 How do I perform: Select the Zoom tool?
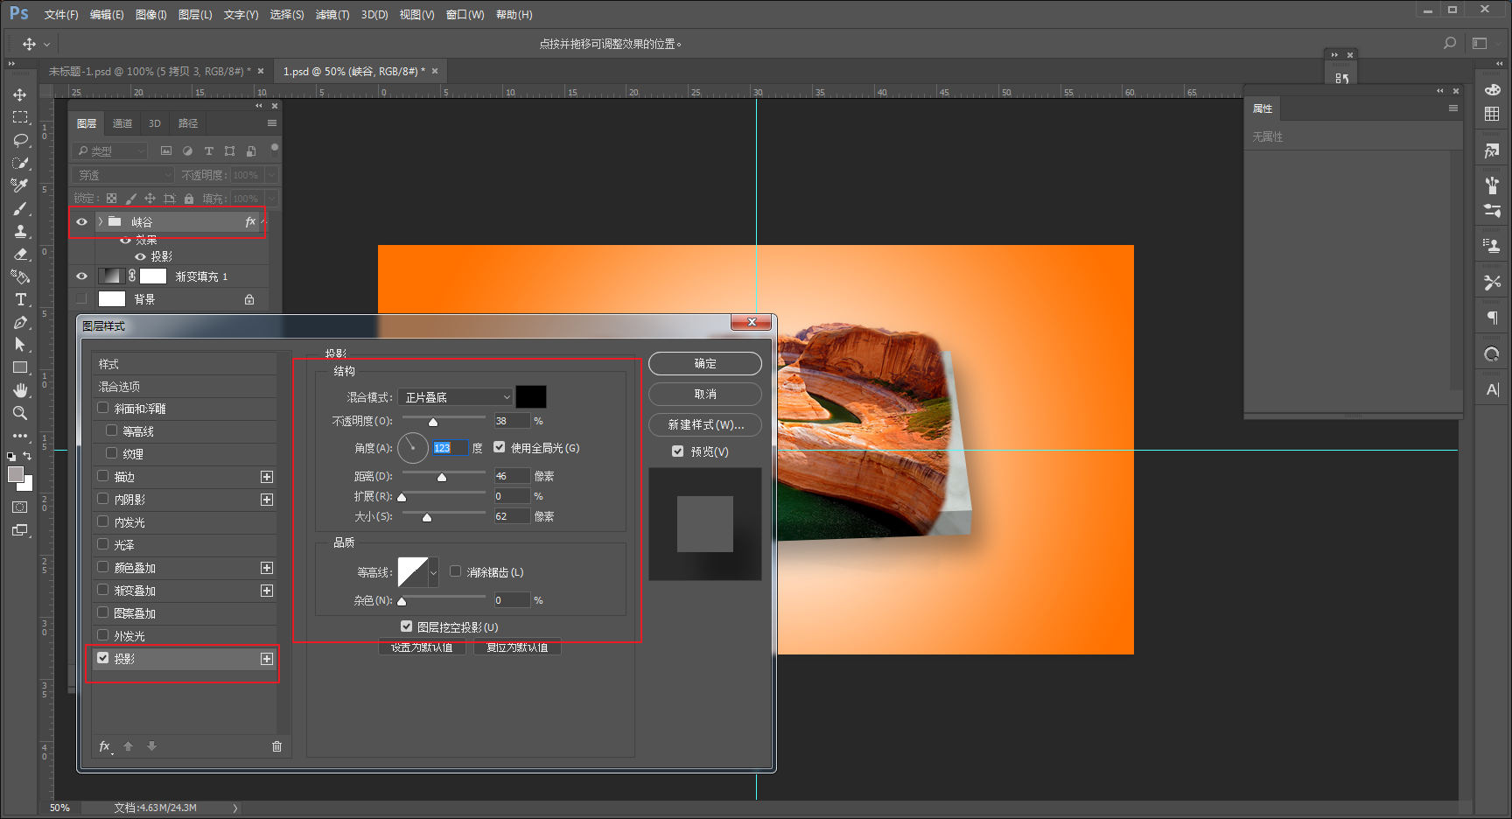click(20, 413)
